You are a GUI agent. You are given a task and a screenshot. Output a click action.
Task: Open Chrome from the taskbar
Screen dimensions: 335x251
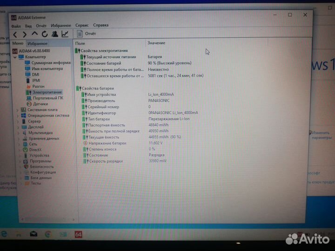48,234
